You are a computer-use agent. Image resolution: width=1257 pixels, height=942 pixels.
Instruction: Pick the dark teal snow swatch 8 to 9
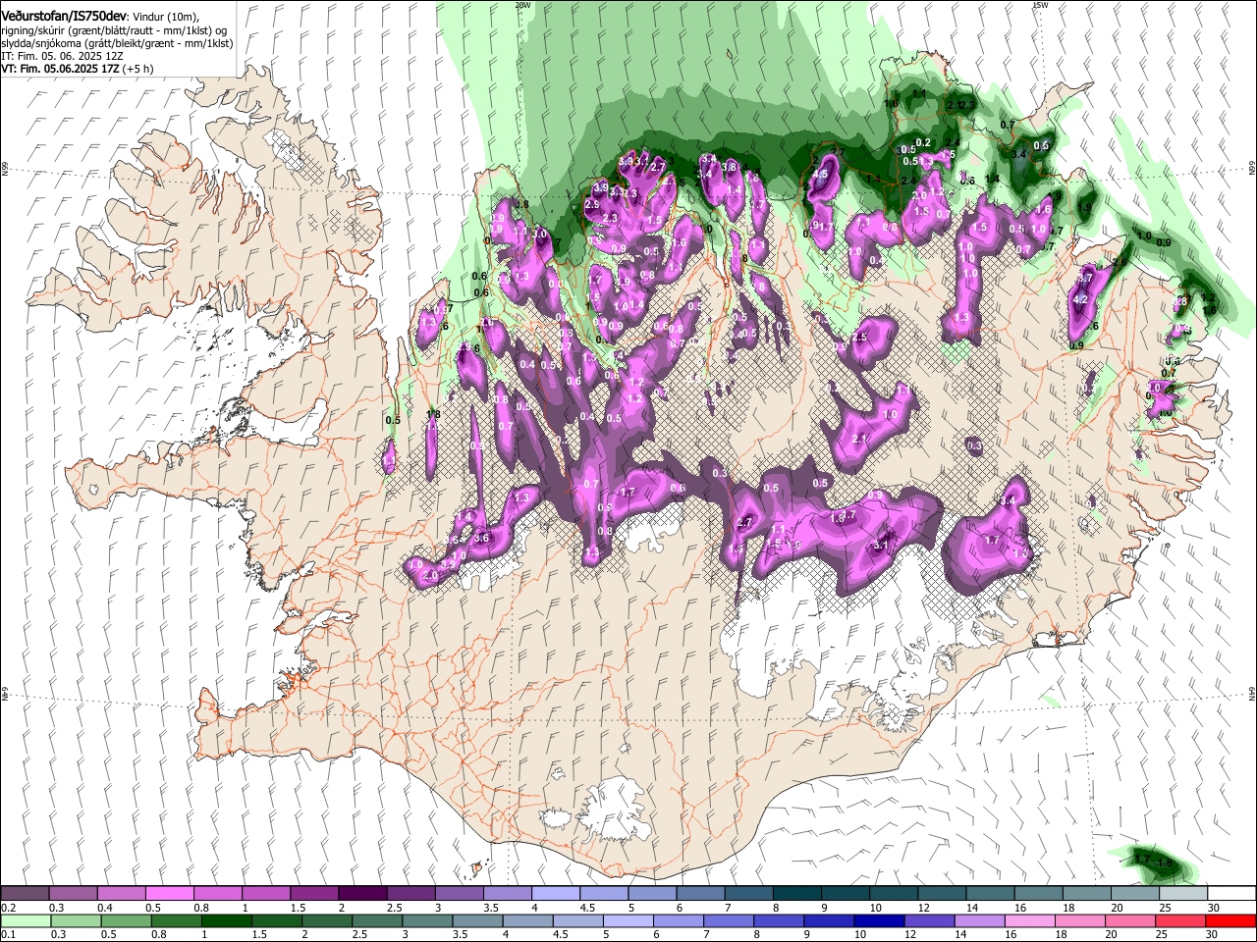coord(796,893)
